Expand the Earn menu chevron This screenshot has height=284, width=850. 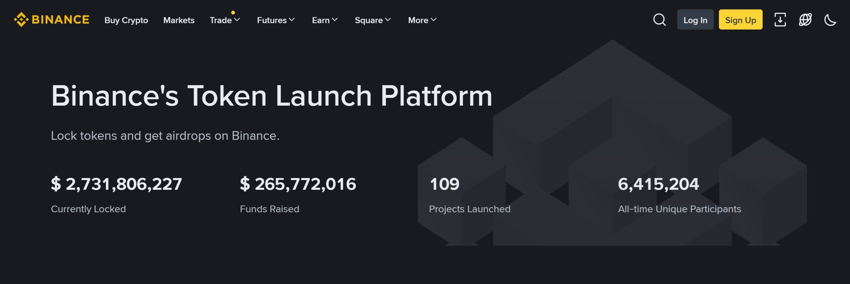(x=325, y=20)
